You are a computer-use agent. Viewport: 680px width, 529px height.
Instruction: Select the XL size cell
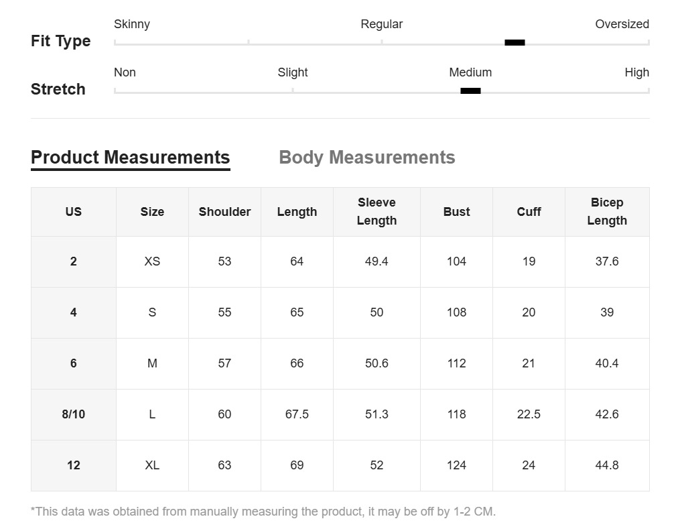152,465
